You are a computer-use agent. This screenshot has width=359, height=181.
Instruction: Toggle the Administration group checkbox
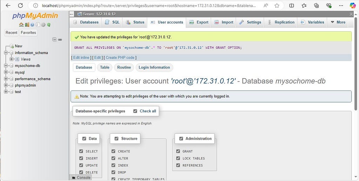pyautogui.click(x=181, y=139)
